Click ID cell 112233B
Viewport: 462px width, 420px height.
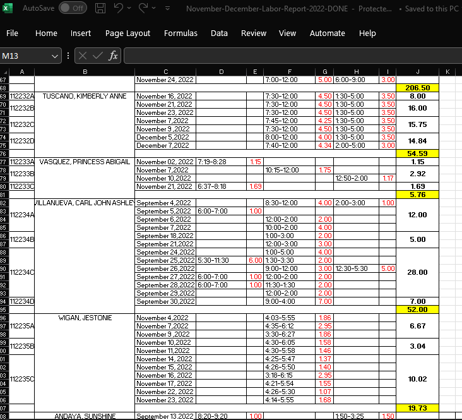click(x=22, y=174)
